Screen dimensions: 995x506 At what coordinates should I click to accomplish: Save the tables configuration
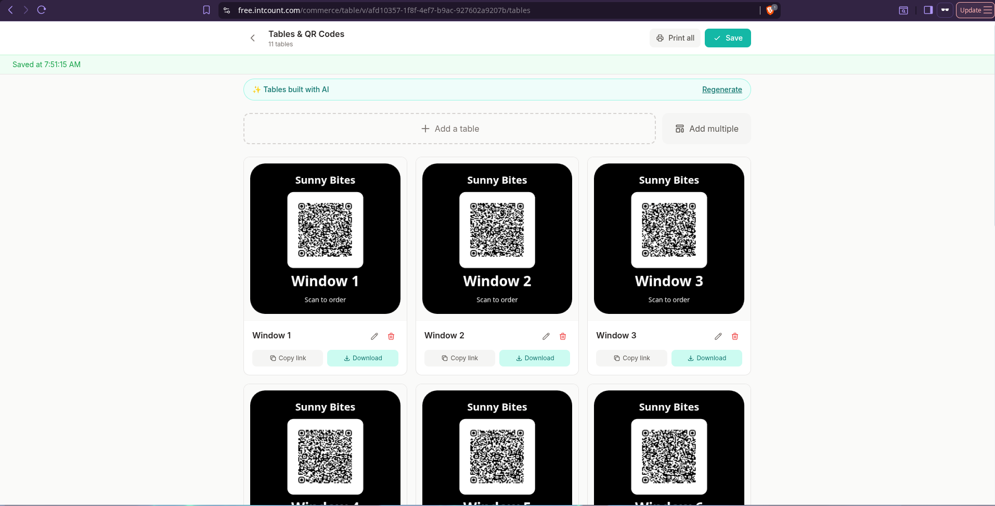[728, 38]
